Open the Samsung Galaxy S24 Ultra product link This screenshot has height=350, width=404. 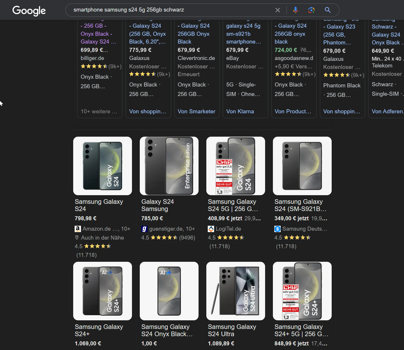(232, 330)
